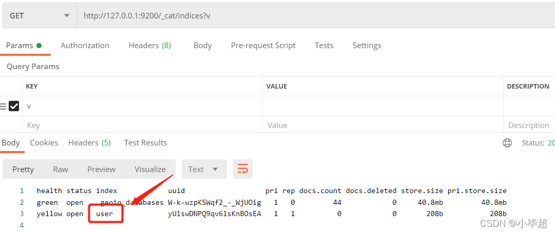Click the docs.count value 44
The height and width of the screenshot is (233, 555).
(x=337, y=202)
